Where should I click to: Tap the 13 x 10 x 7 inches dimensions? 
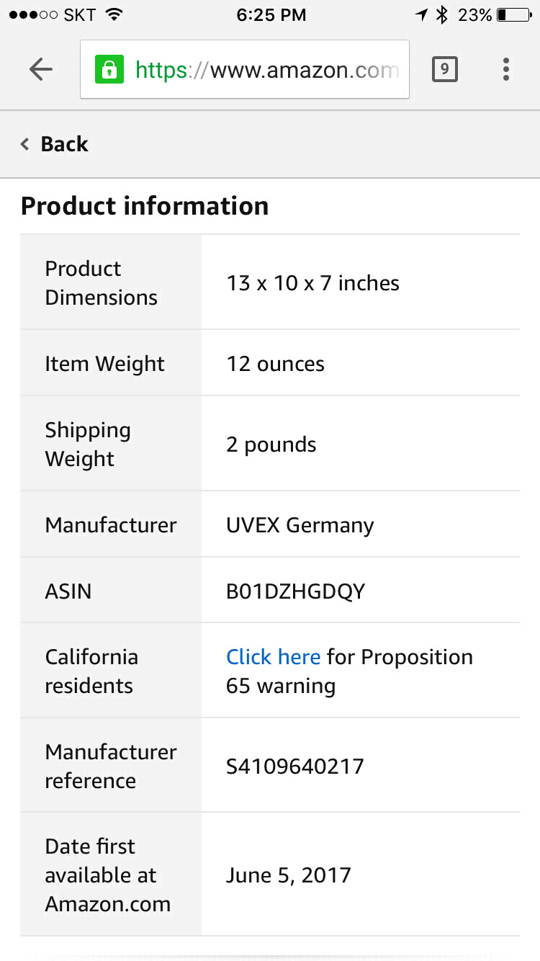click(312, 283)
